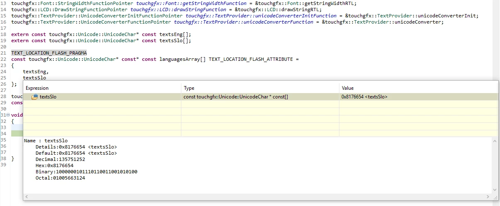Click 'textsSlo[]' in the line 19 extern declaration

(x=174, y=41)
